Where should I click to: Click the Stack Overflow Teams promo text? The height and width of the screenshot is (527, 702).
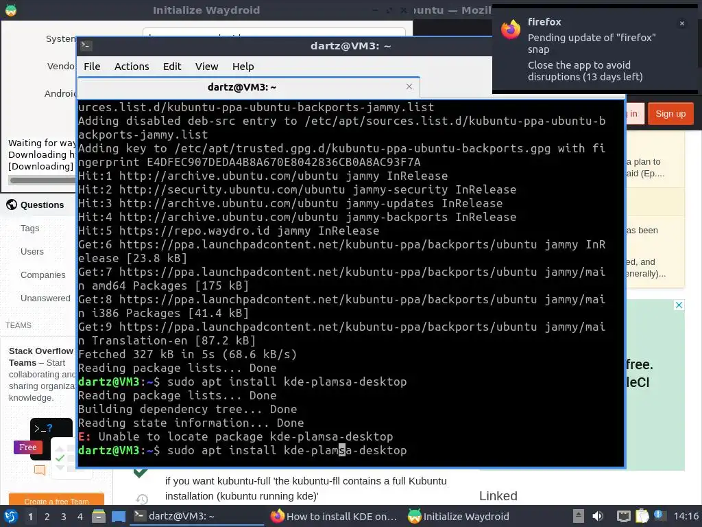point(42,374)
